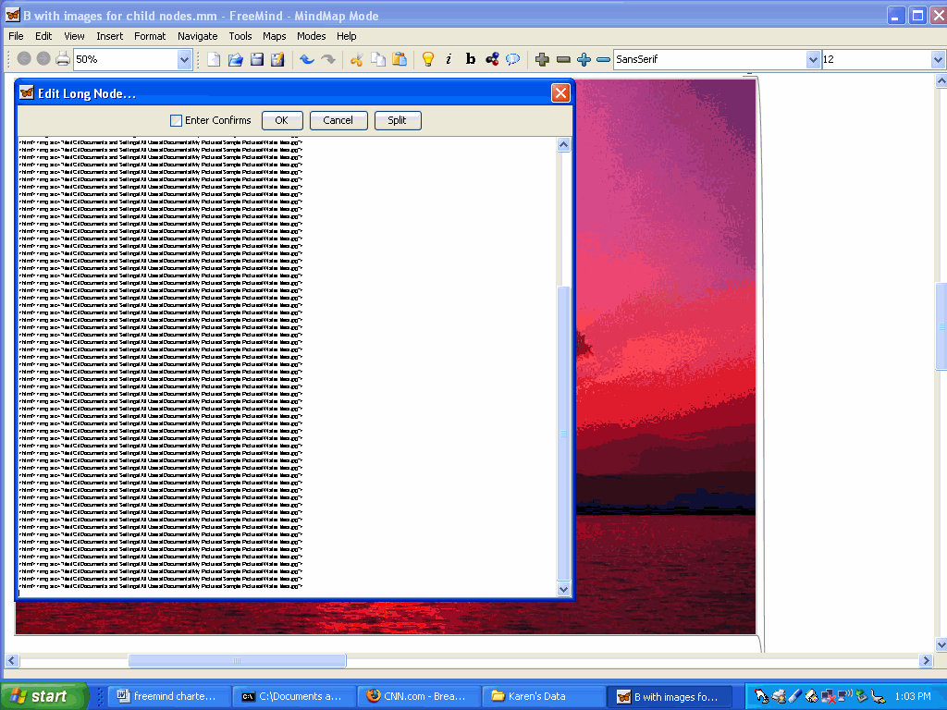This screenshot has width=947, height=710.
Task: Open the 50% zoom dropdown
Action: pyautogui.click(x=184, y=59)
